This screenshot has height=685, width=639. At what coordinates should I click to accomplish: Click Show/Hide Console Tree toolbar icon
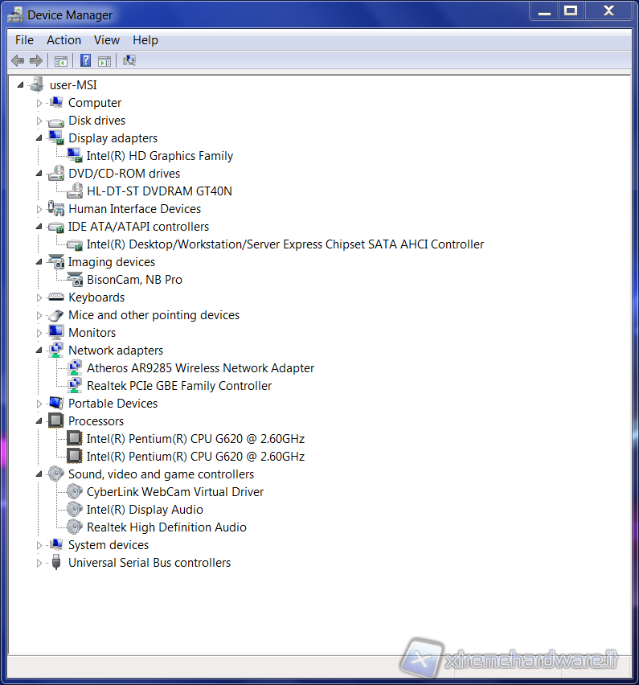click(x=60, y=60)
